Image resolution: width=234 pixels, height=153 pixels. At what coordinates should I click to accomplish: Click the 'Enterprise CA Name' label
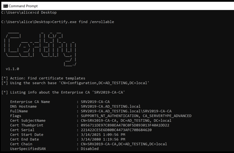coord(30,102)
